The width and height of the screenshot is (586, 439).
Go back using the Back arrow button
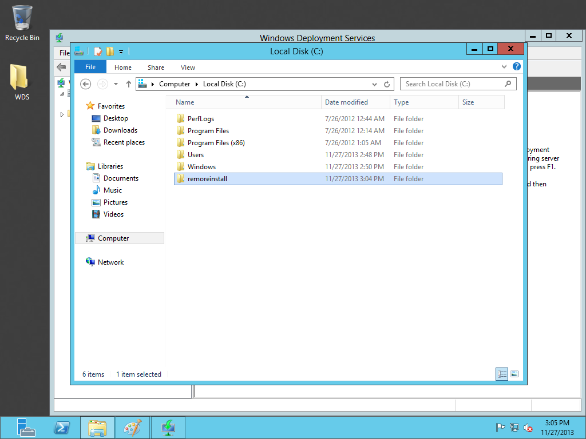pos(86,84)
